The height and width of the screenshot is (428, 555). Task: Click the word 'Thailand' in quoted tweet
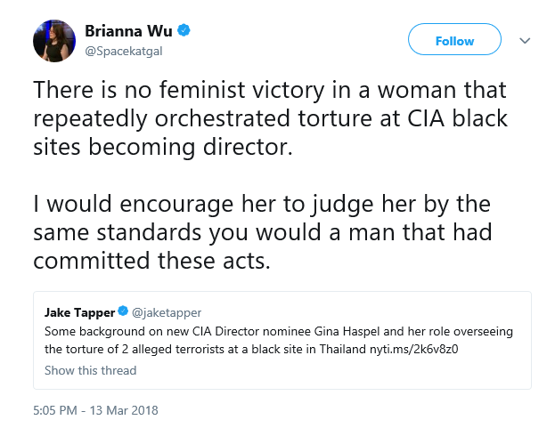click(343, 349)
